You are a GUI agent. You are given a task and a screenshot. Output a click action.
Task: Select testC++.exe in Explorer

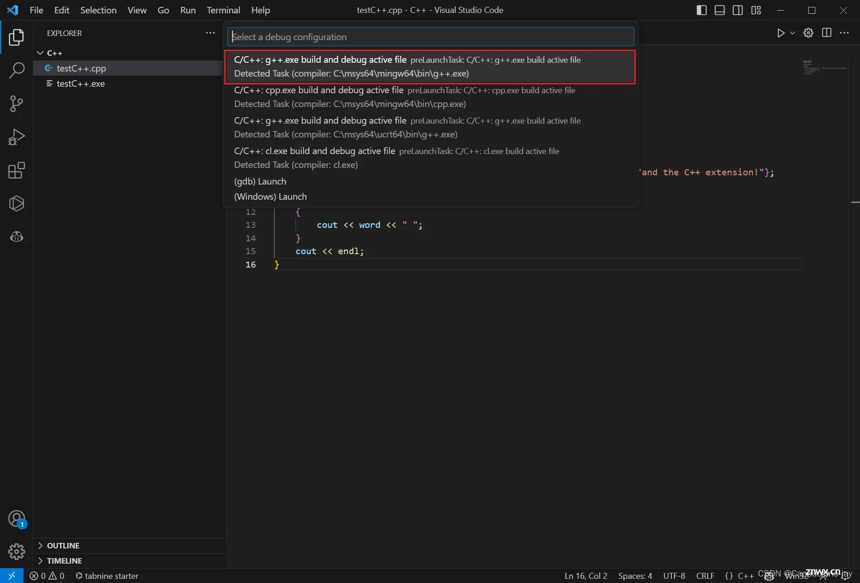pyautogui.click(x=129, y=83)
